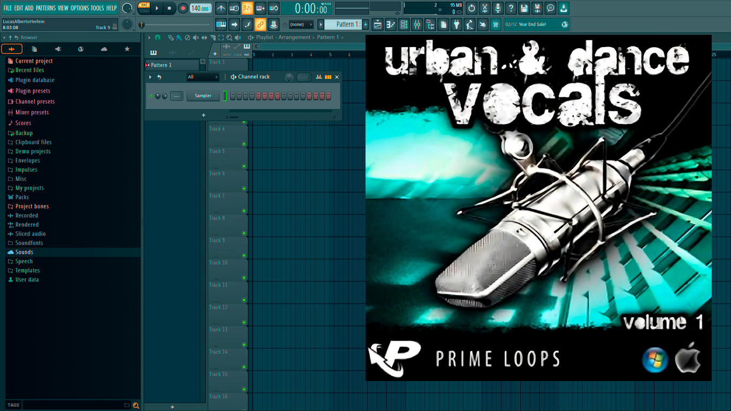The height and width of the screenshot is (411, 731).
Task: Expand the Packs folder
Action: (22, 197)
